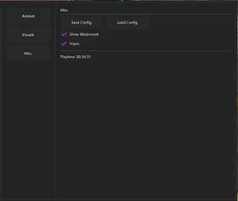Viewport: 238px width, 201px height.
Task: Select the Misc section heading
Action: coord(64,10)
